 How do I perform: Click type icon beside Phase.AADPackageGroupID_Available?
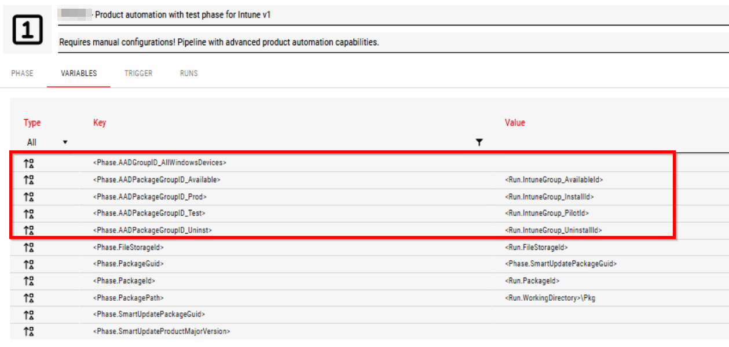28,180
